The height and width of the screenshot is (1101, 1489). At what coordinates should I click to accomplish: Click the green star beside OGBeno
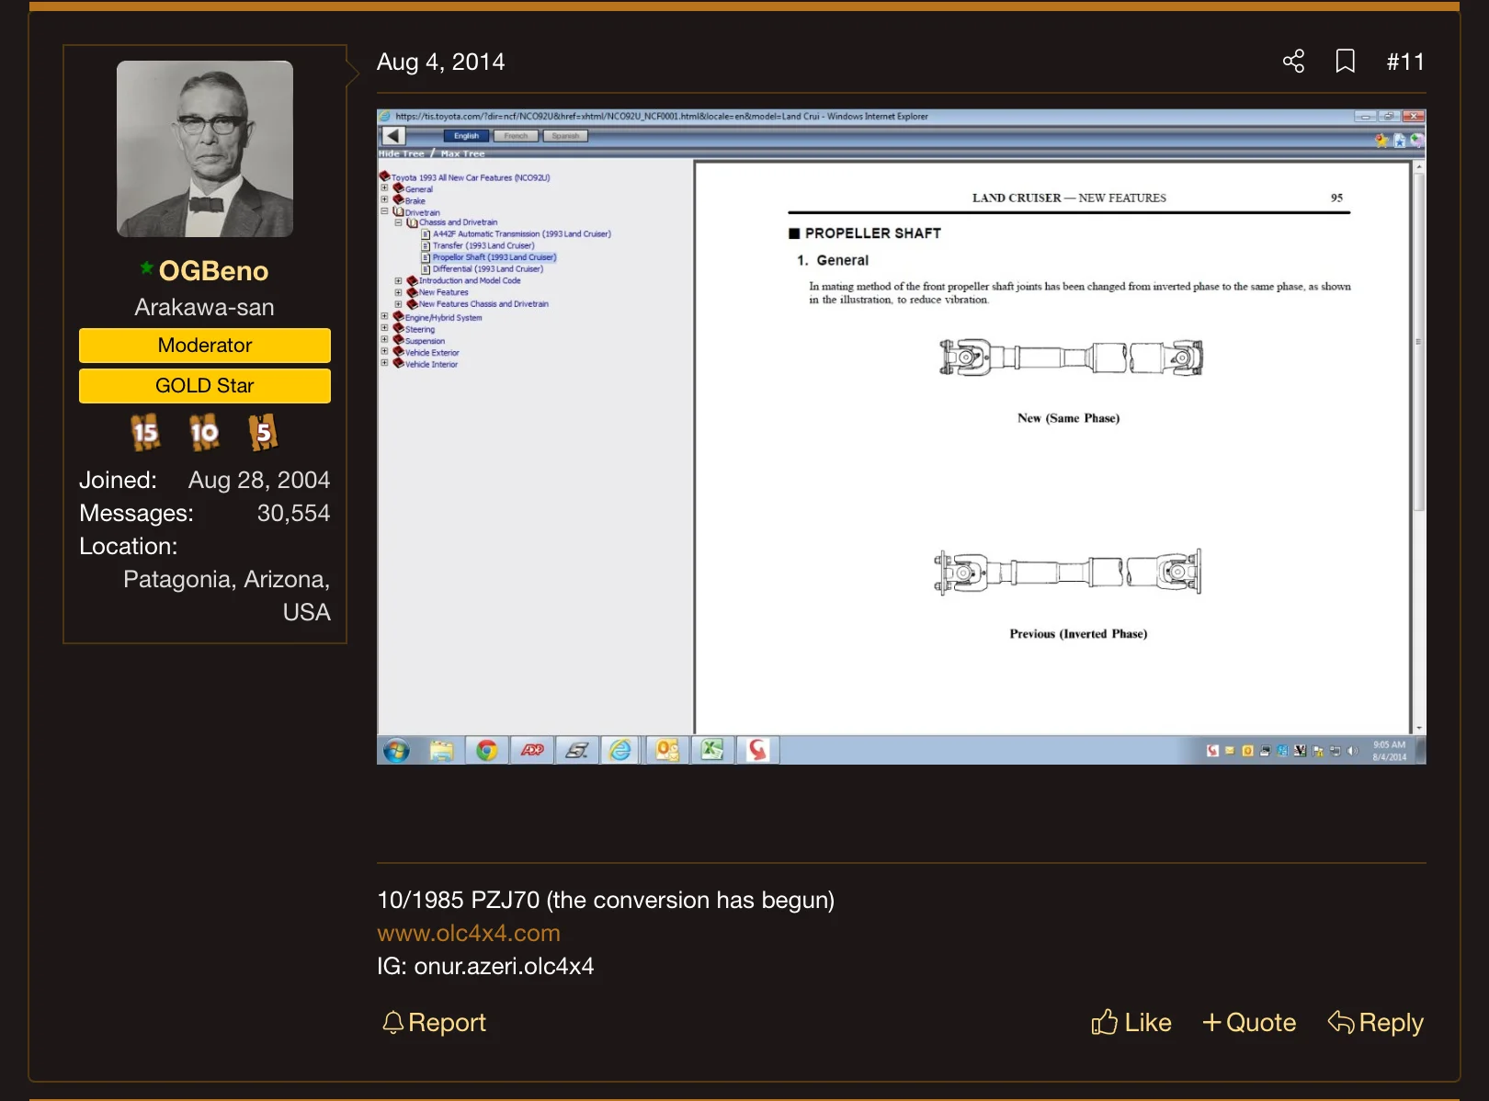[x=146, y=267]
